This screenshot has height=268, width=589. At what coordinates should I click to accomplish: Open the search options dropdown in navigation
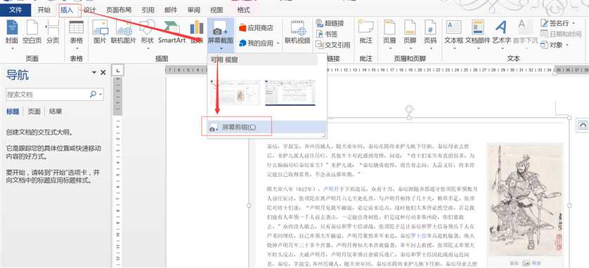pos(101,95)
